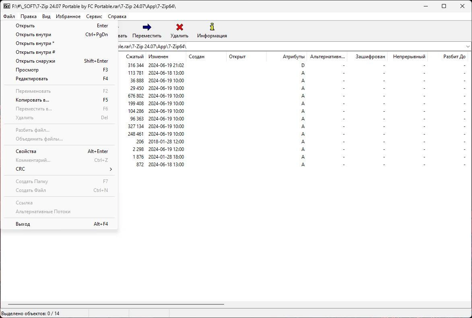The height and width of the screenshot is (318, 472).
Task: Expand the CRC submenu arrow
Action: click(111, 169)
